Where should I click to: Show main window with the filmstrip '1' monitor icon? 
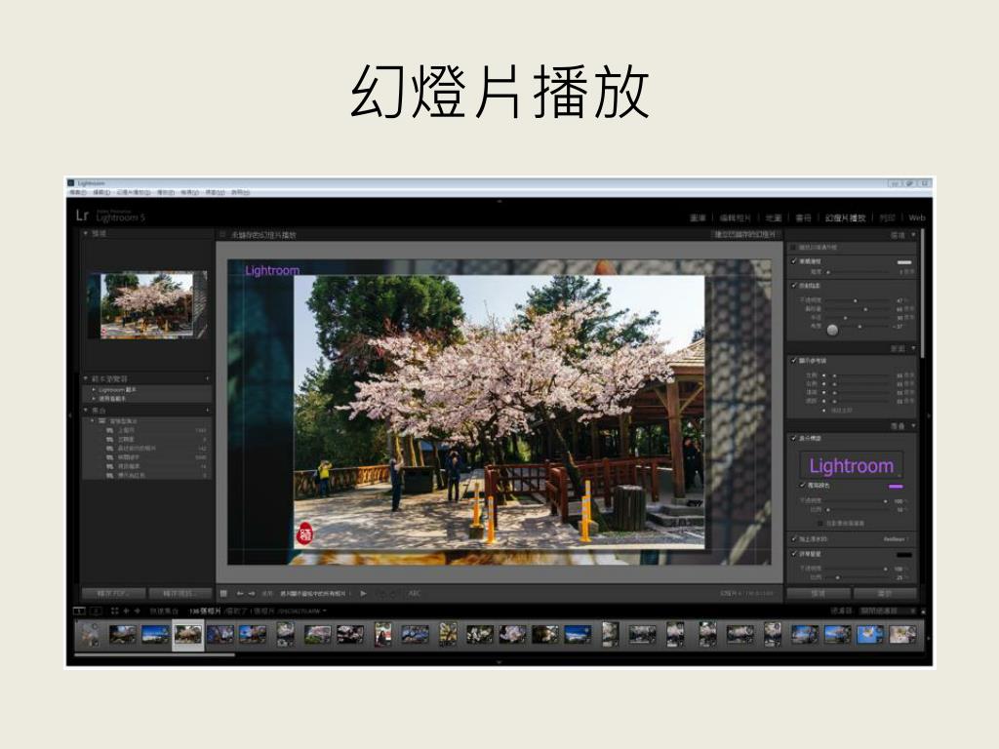point(79,611)
